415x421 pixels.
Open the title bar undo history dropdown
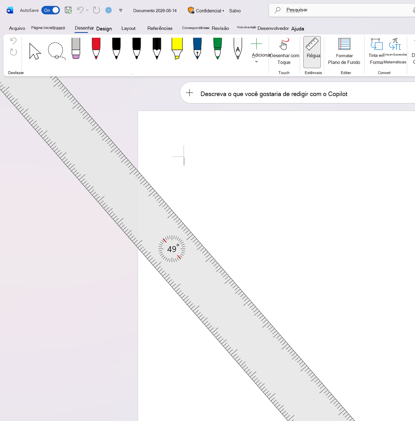pyautogui.click(x=87, y=10)
